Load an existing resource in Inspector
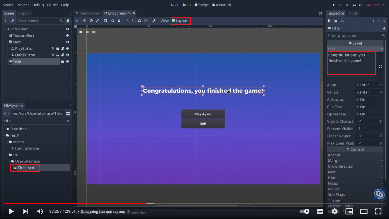Viewport: 389px width, 219px height. tap(336, 21)
